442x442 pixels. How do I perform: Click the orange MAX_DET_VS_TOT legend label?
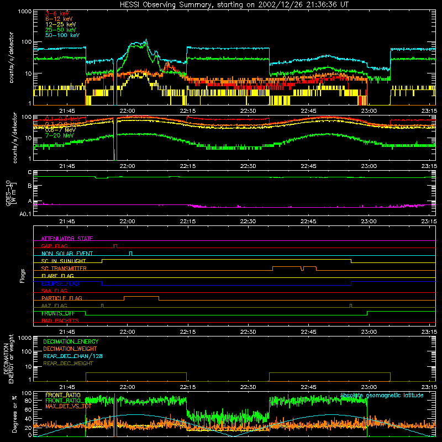(x=68, y=406)
